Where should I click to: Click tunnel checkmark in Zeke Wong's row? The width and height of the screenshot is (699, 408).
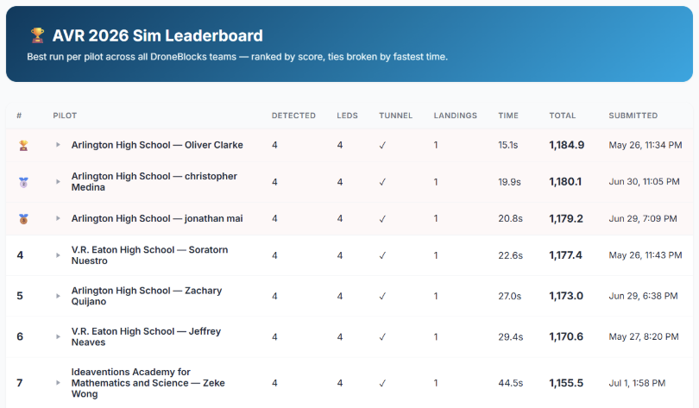[382, 383]
